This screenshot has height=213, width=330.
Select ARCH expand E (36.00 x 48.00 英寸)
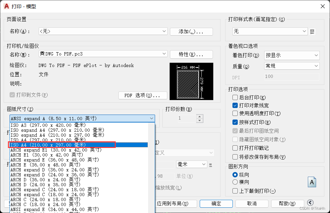point(79,160)
